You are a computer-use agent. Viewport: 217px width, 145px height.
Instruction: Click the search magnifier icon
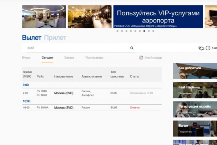pos(132,48)
